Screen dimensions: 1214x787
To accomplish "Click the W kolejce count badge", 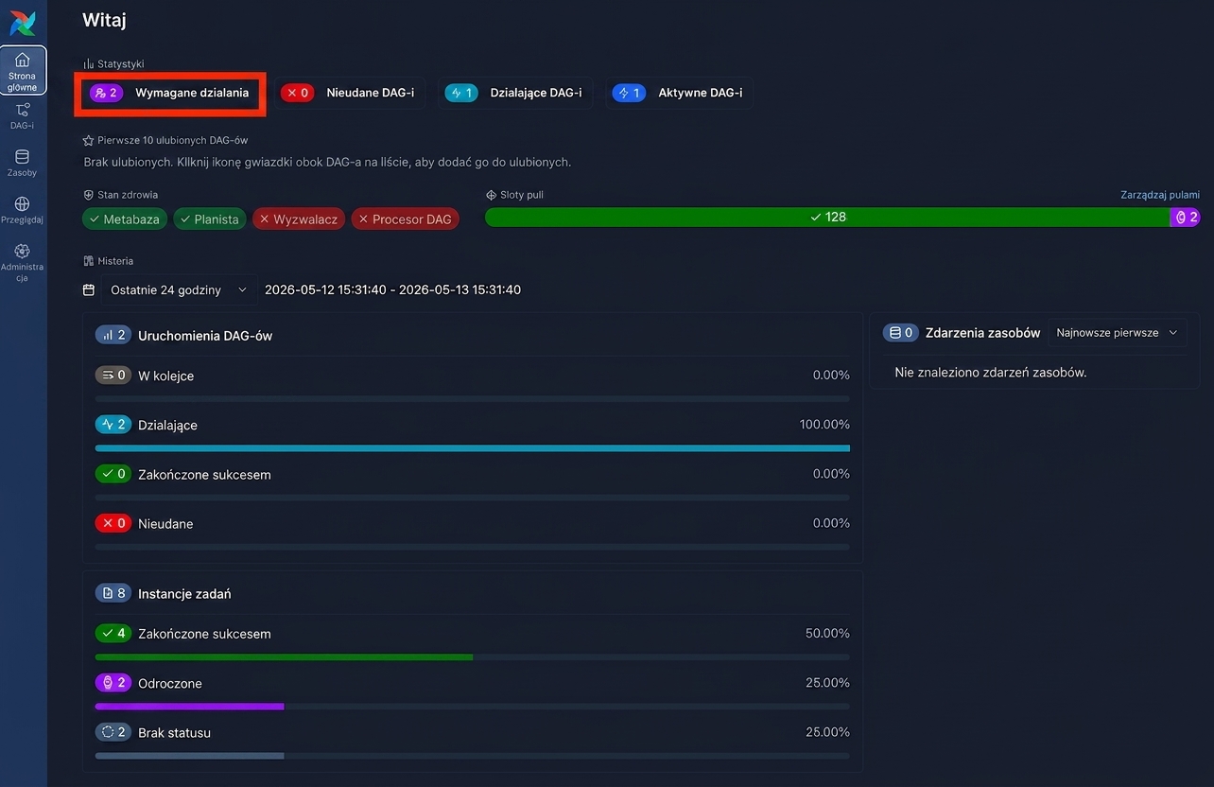I will tap(113, 376).
